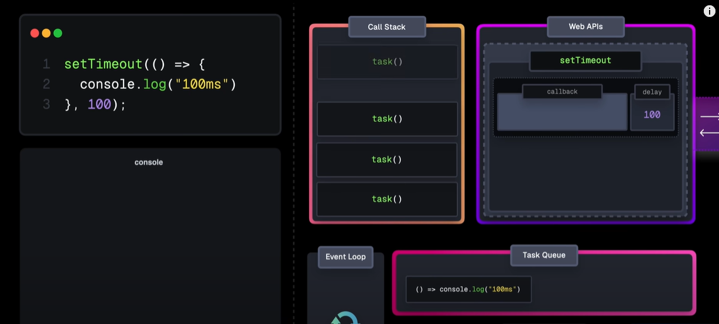Image resolution: width=719 pixels, height=324 pixels.
Task: Click the yellow dot in code window
Action: (46, 33)
